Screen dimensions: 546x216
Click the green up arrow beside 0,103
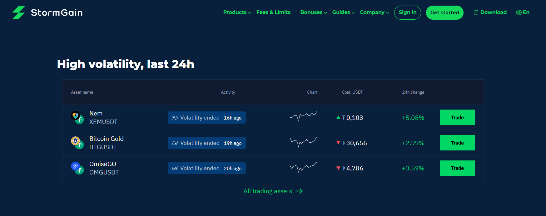[338, 117]
